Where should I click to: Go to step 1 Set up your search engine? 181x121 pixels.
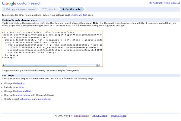coord(19,9)
